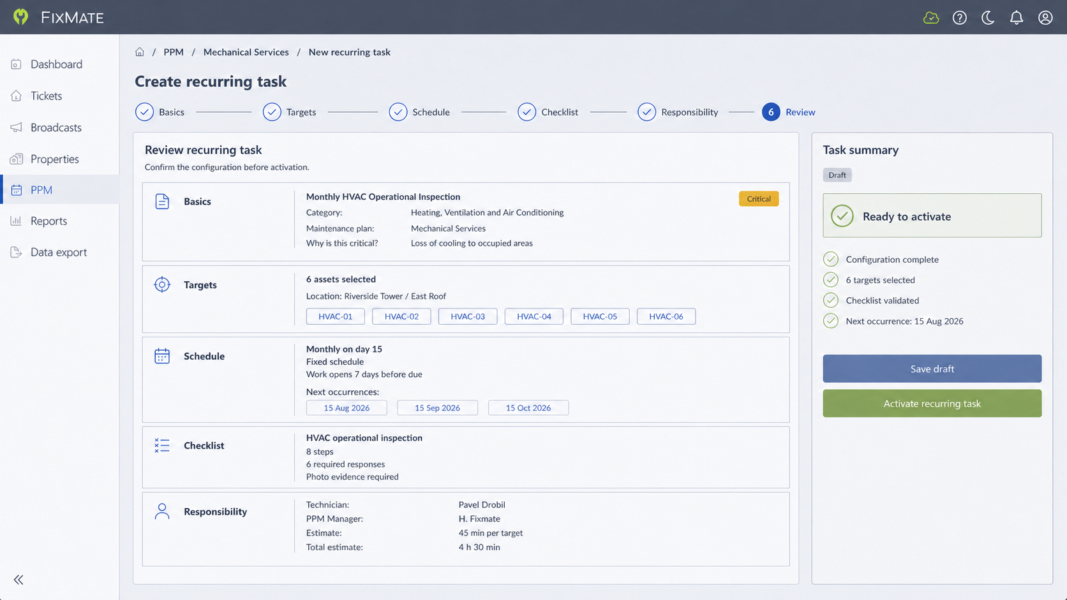Screen dimensions: 1067x600
Task: Click the Targets section crosshair icon
Action: coord(162,284)
